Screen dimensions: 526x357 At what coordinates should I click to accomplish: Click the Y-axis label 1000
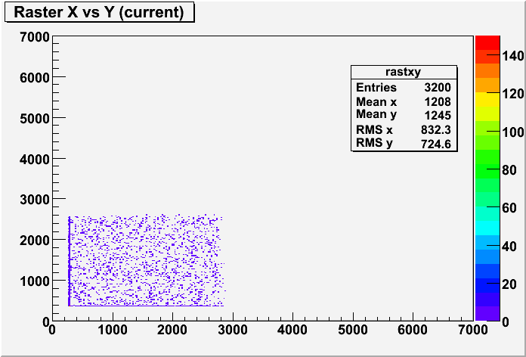coord(34,281)
